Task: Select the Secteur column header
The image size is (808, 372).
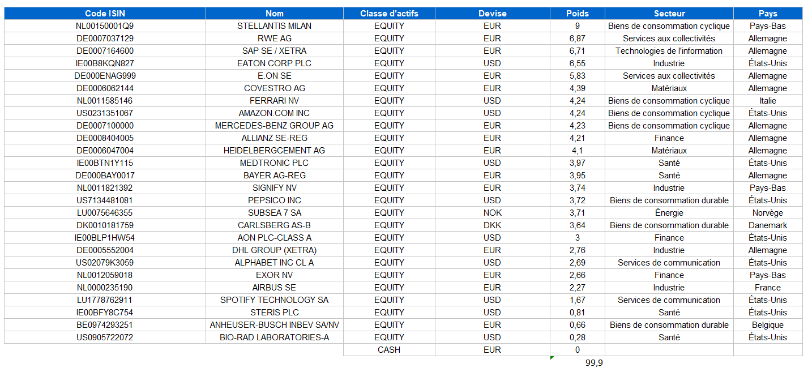Action: [669, 14]
